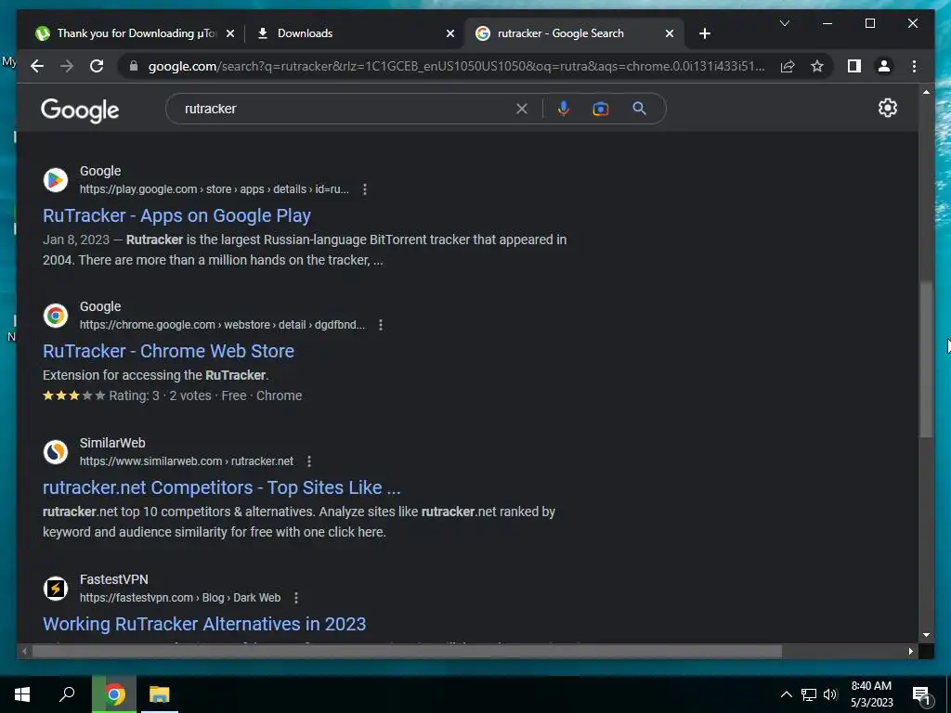Start search by voice
Viewport: 951px width, 713px height.
tap(564, 109)
